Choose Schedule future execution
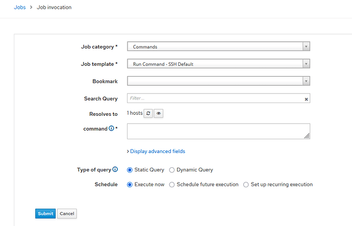The height and width of the screenshot is (226, 352). tap(172, 185)
